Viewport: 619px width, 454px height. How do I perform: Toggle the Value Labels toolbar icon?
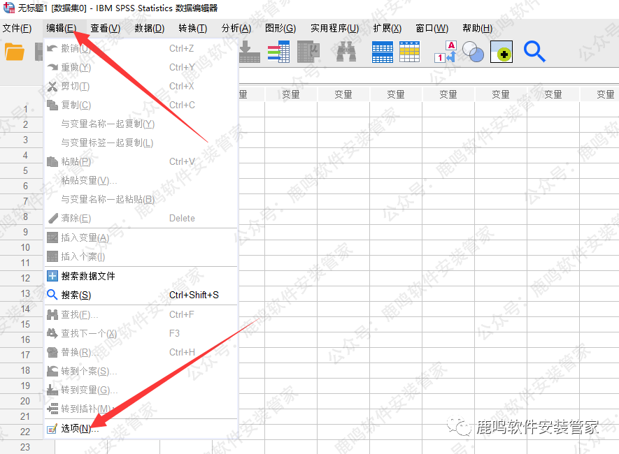point(446,52)
